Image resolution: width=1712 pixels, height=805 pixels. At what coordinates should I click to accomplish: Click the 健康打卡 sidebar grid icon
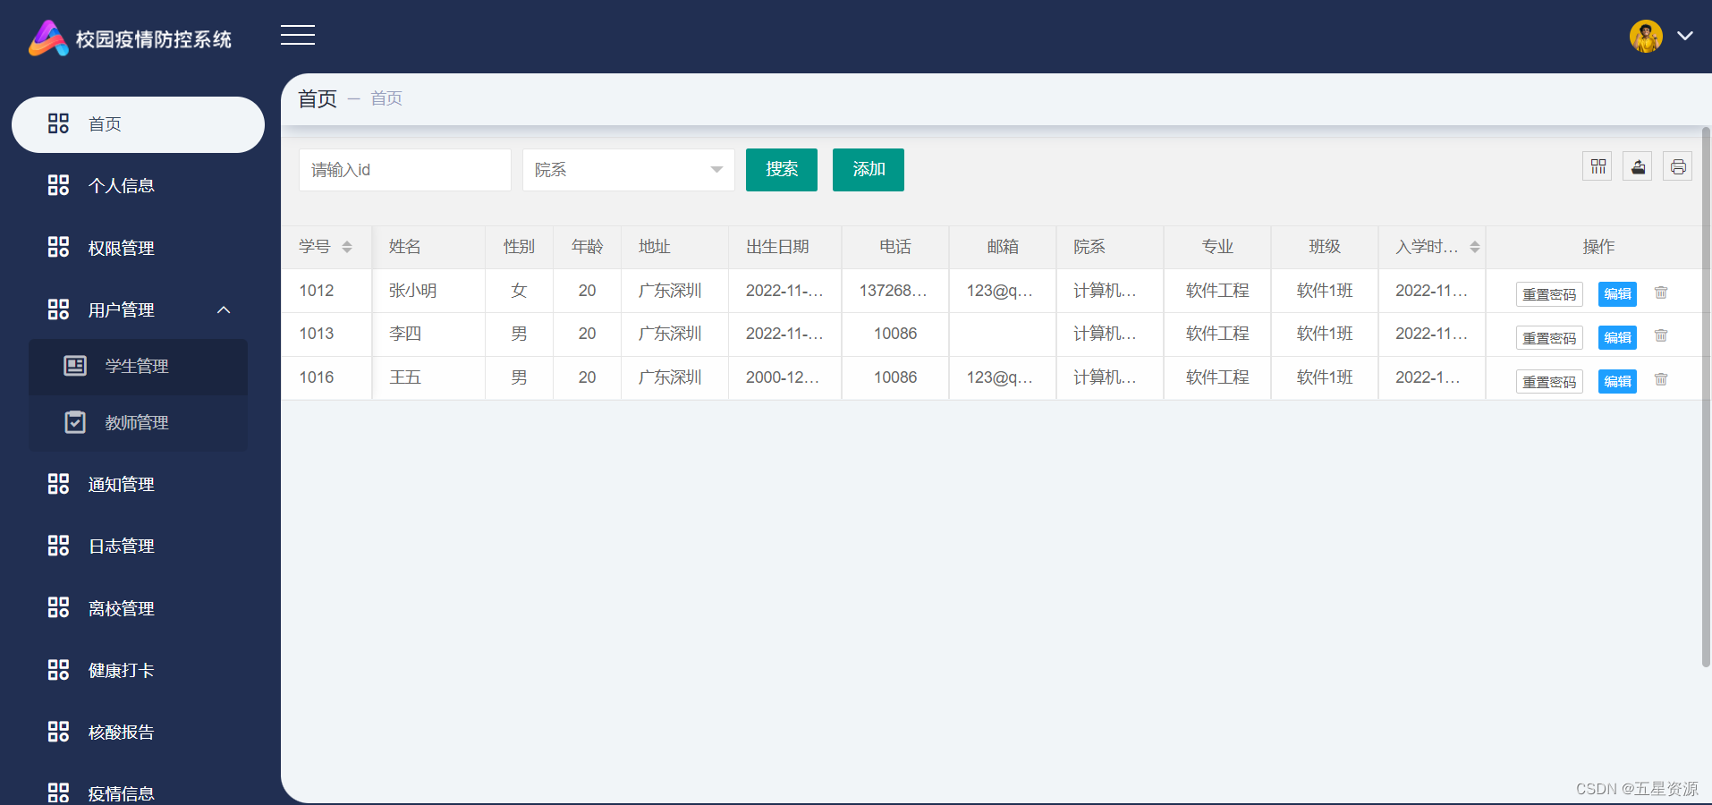coord(58,670)
